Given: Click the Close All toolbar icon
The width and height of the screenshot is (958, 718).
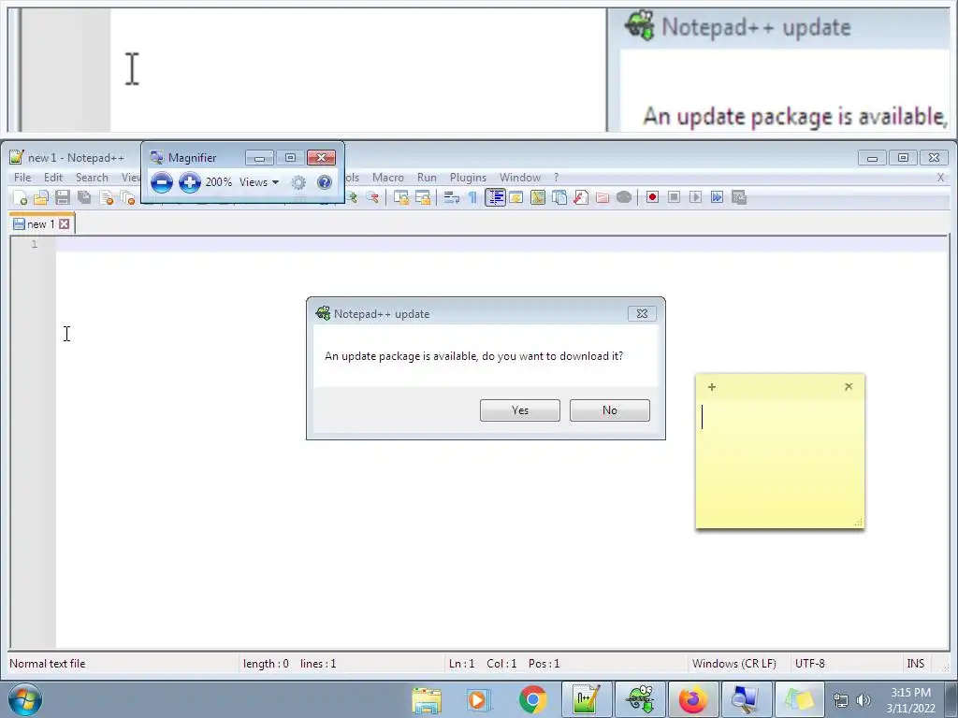Looking at the screenshot, I should pos(127,197).
